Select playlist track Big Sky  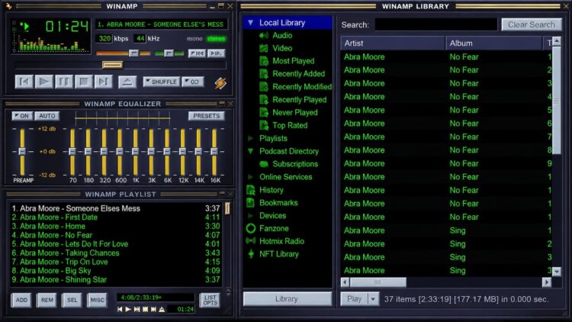coord(116,271)
